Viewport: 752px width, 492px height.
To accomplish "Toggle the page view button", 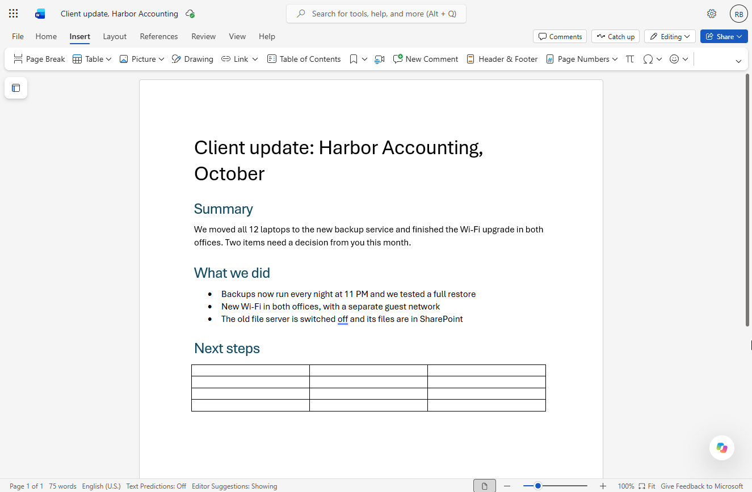I will pos(485,486).
